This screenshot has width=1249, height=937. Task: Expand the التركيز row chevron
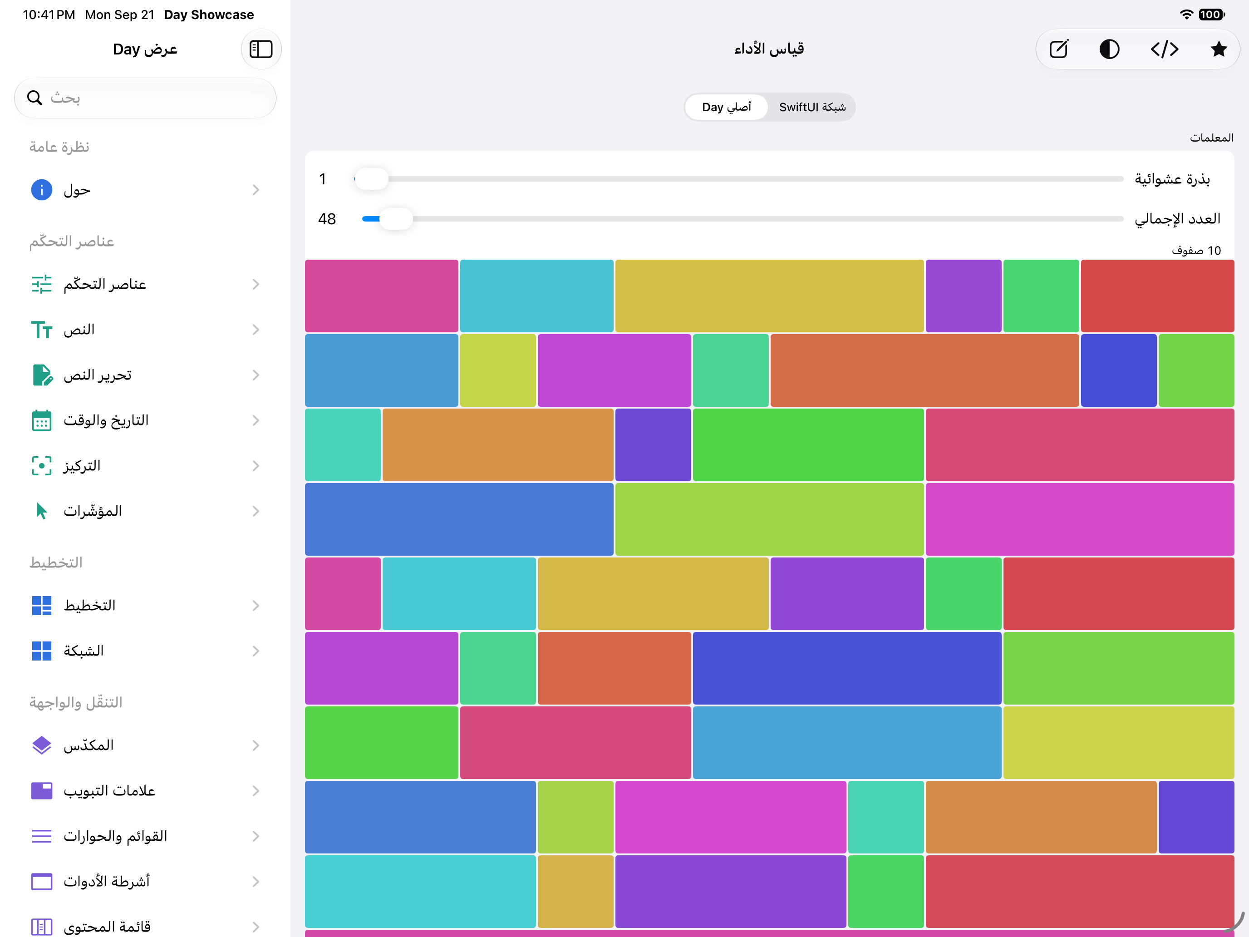coord(256,466)
